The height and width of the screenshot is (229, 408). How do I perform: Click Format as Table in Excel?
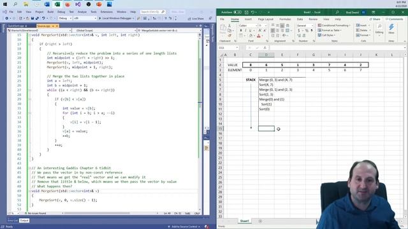[x=330, y=31]
